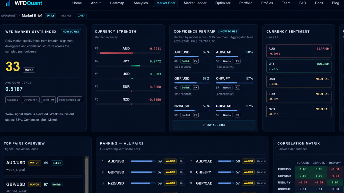Switch to the WEEKLY timeframe toggle
The image size is (344, 193).
pyautogui.click(x=66, y=16)
